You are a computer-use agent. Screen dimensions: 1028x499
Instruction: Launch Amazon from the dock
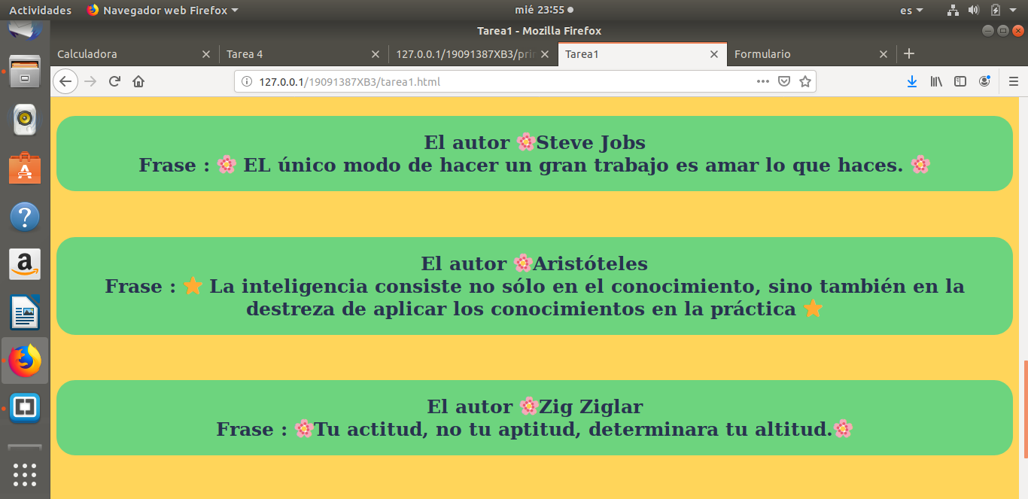25,264
